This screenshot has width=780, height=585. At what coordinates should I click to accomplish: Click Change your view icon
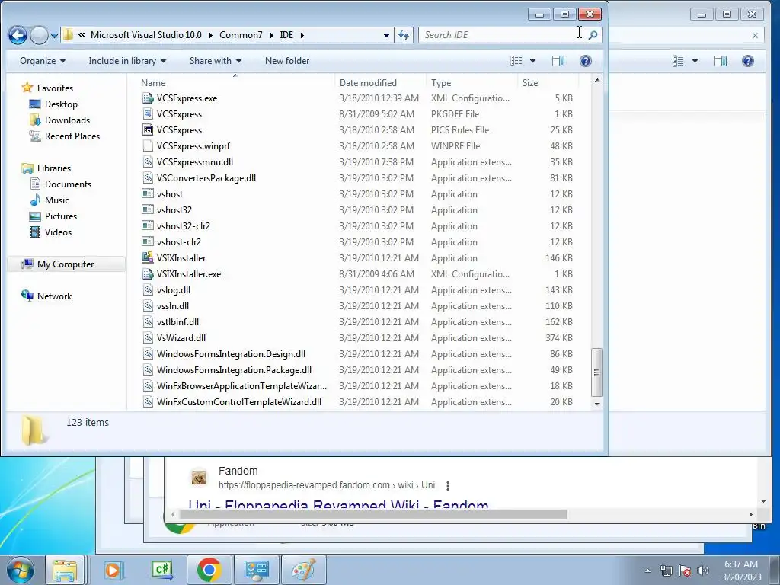[516, 61]
